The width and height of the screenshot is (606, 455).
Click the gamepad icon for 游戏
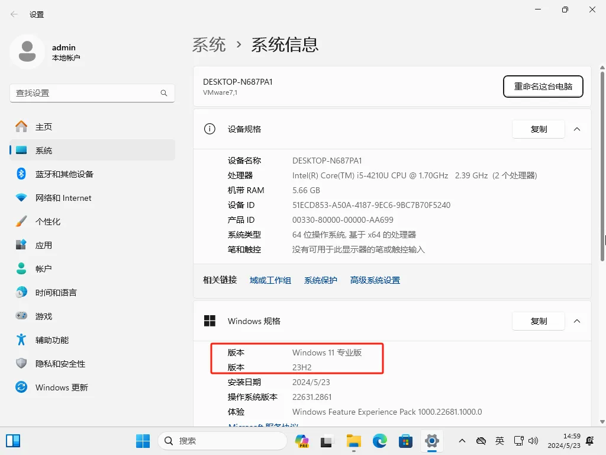[x=21, y=316]
